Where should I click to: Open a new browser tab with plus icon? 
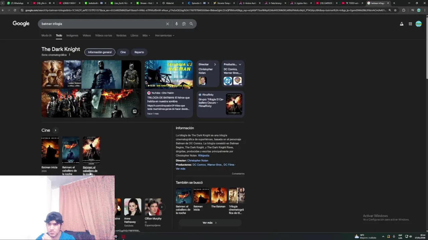[394, 3]
